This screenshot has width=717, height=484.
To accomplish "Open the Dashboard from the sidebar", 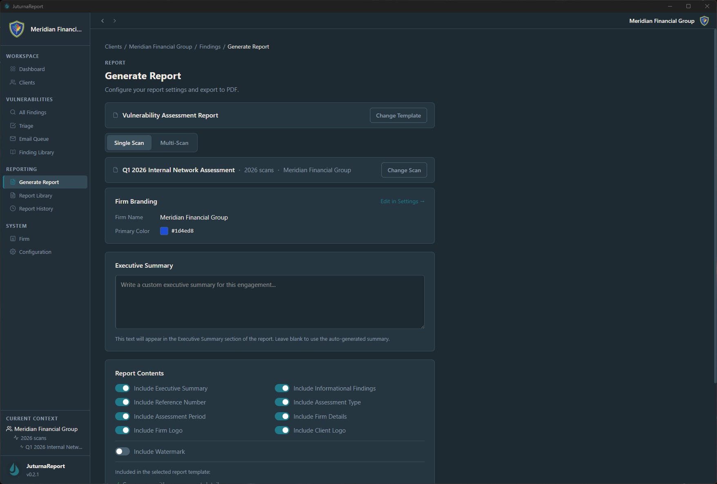I will click(x=12, y=69).
